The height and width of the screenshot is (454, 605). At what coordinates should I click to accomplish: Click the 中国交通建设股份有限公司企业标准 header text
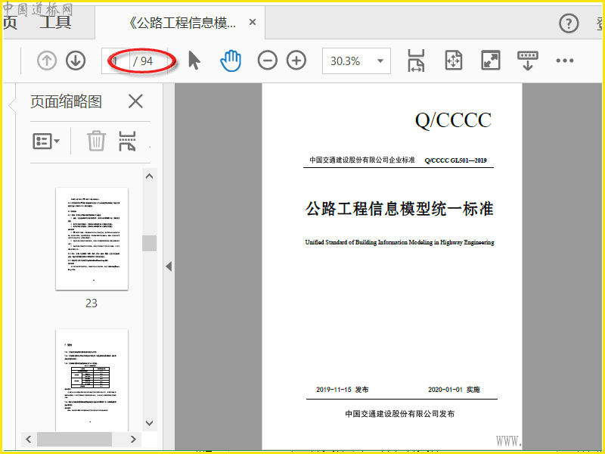point(362,160)
